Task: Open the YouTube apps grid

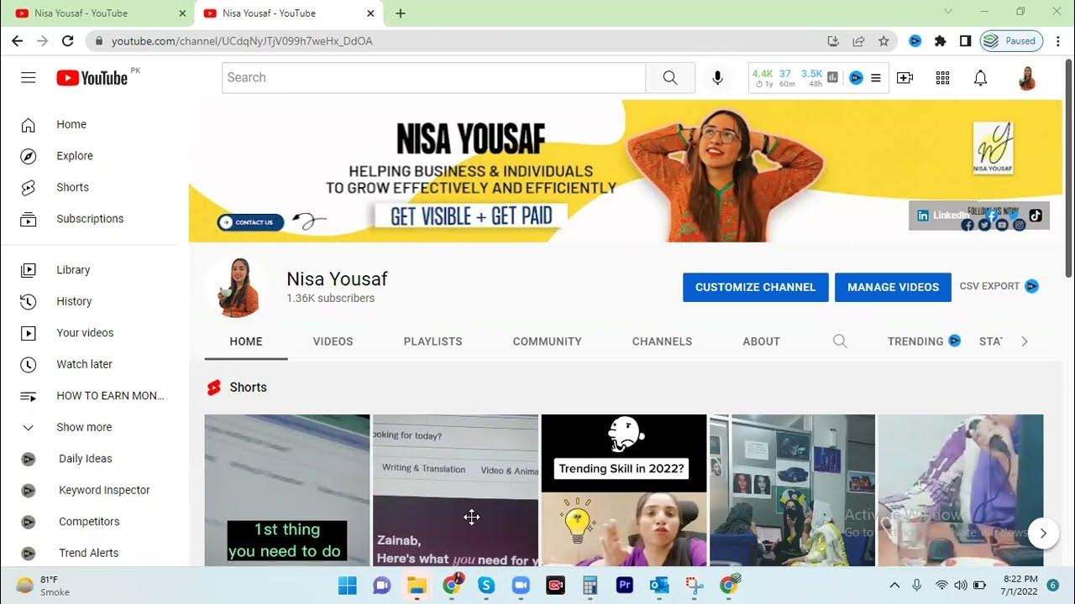Action: point(942,78)
